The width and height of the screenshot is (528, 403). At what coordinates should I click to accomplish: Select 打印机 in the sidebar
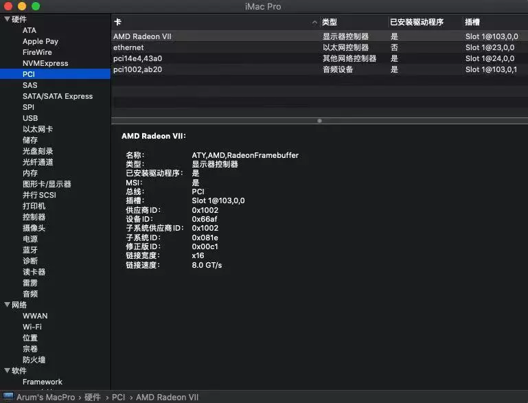point(34,206)
